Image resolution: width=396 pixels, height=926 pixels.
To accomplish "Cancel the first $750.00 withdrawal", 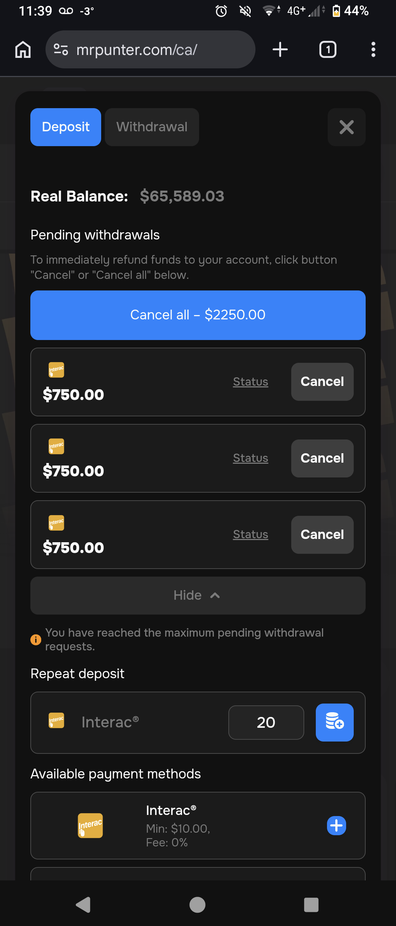I will [322, 382].
